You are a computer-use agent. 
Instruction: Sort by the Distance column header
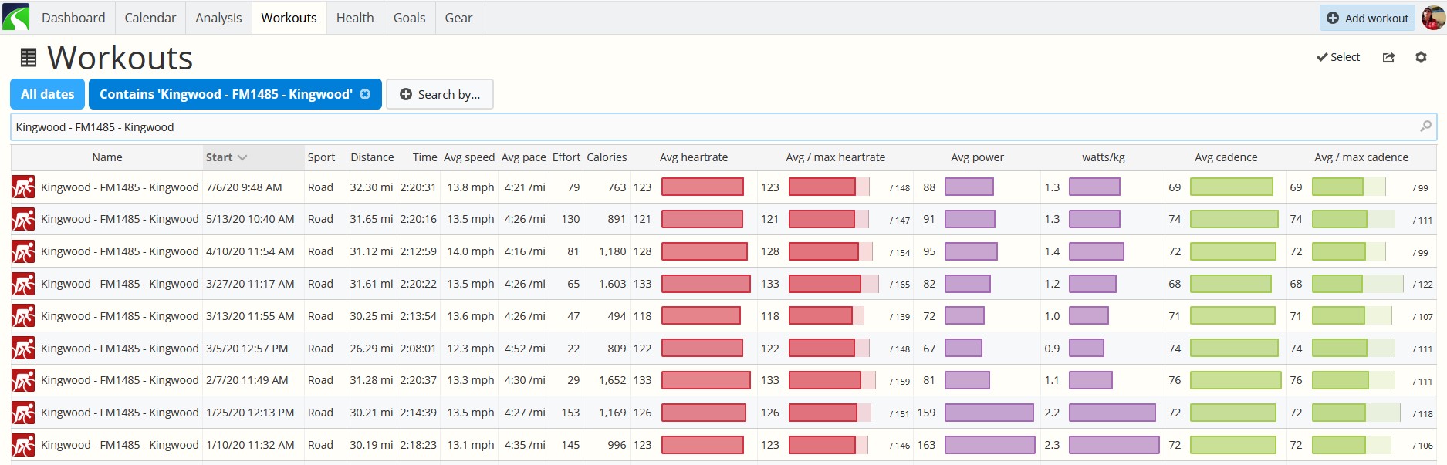[x=372, y=157]
